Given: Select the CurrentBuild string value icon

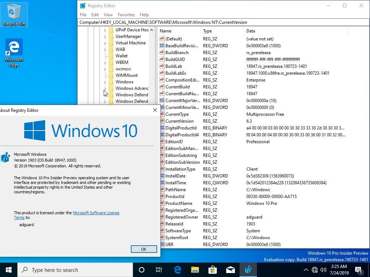Looking at the screenshot, I should (x=162, y=87).
